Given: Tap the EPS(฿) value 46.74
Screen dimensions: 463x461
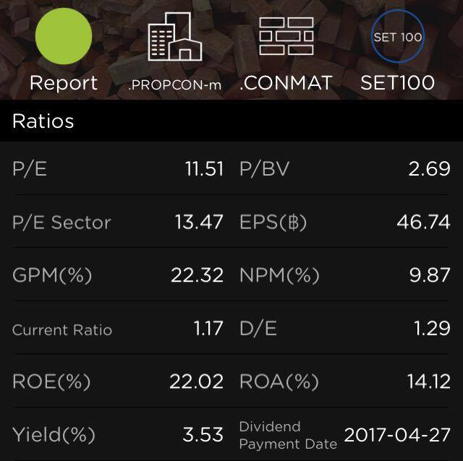Looking at the screenshot, I should point(423,223).
